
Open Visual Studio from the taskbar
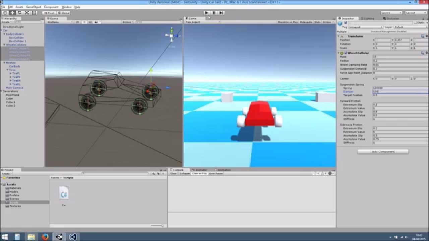[73, 237]
